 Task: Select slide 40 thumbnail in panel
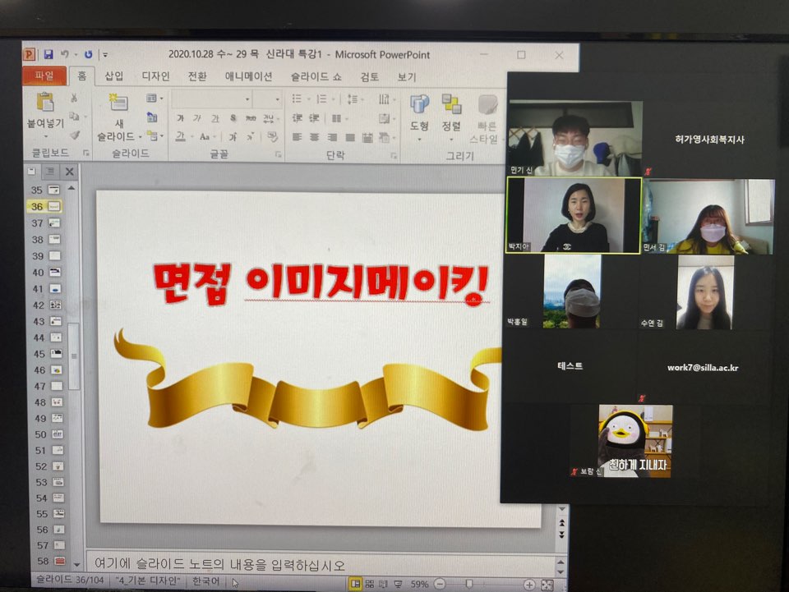click(47, 272)
